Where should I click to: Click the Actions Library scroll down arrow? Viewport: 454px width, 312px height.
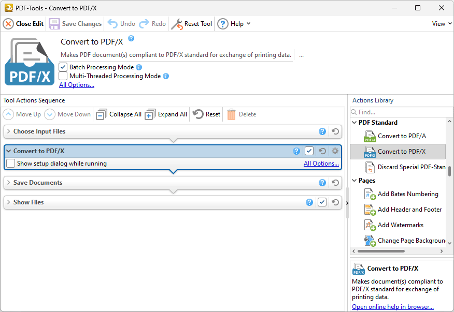449,244
